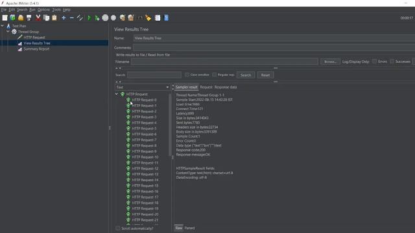
Task: Click the results list vertical scrollbar
Action: [170, 125]
